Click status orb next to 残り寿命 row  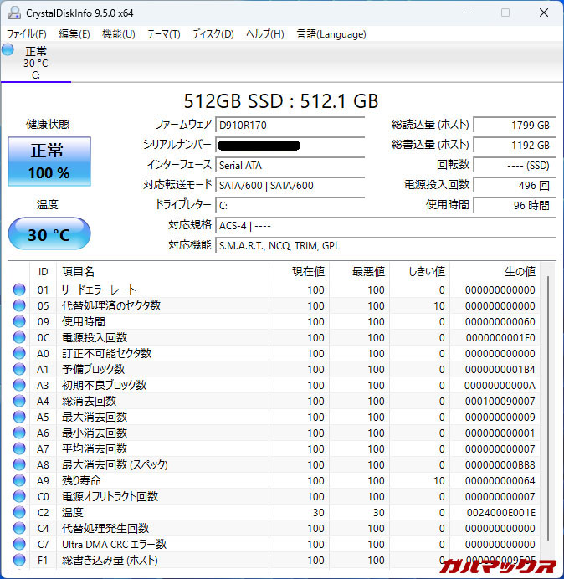click(19, 481)
